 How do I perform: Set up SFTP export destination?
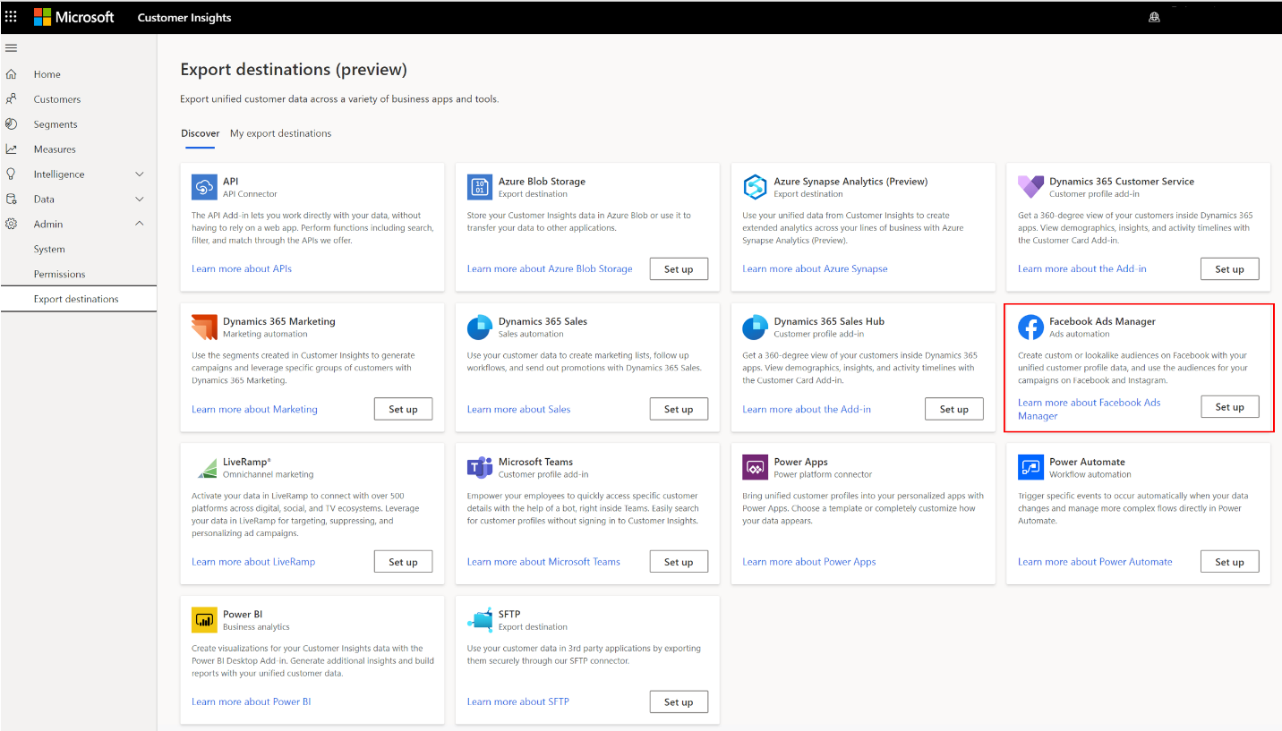coord(679,702)
